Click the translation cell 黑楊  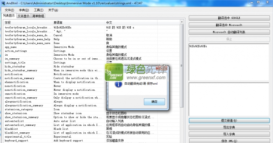tap(109, 129)
